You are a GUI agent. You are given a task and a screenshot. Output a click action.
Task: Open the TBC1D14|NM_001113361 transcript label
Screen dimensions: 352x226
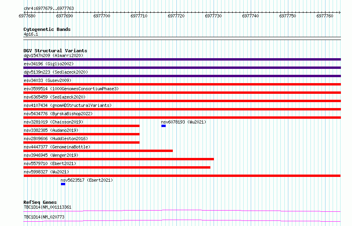(x=47, y=207)
